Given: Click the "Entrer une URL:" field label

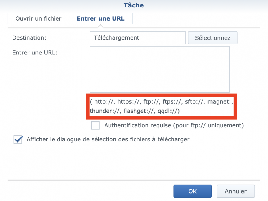Looking at the screenshot, I should 35,53.
